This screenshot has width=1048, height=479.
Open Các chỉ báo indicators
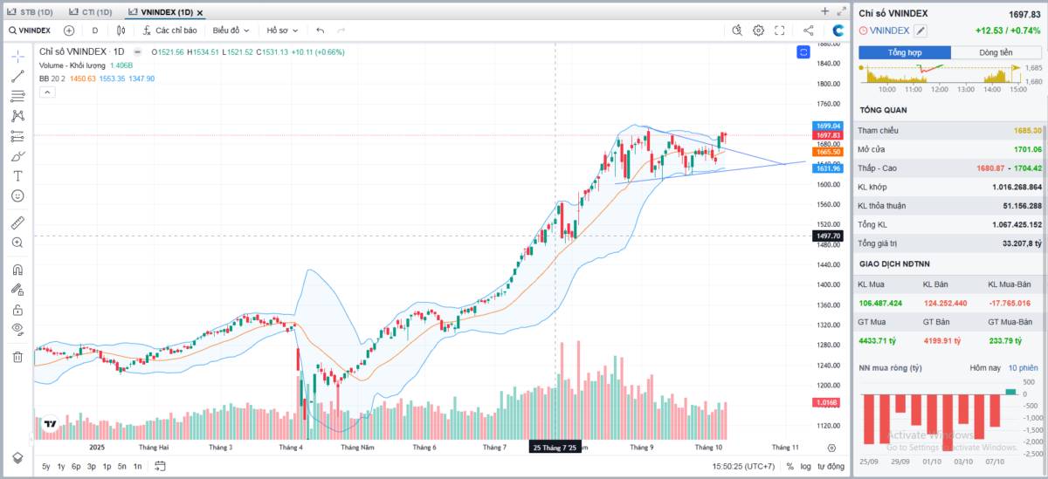click(169, 31)
